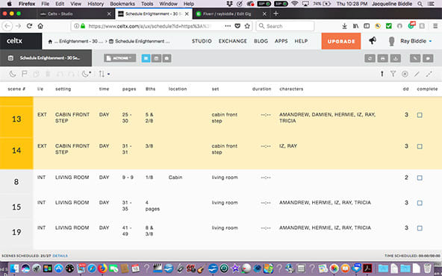Click the expand fullscreen arrows icon
This screenshot has height=276, width=442.
tap(429, 74)
